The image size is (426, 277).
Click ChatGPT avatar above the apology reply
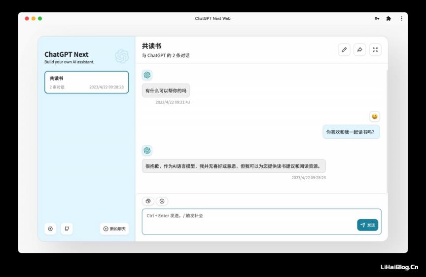point(147,151)
